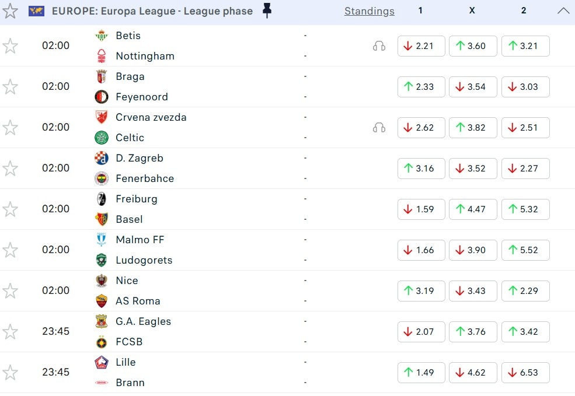
Task: Click the Celtic club badge
Action: 102,138
